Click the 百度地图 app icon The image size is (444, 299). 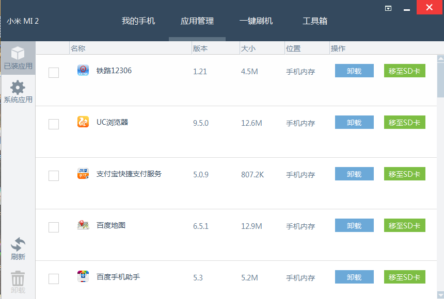pyautogui.click(x=83, y=225)
